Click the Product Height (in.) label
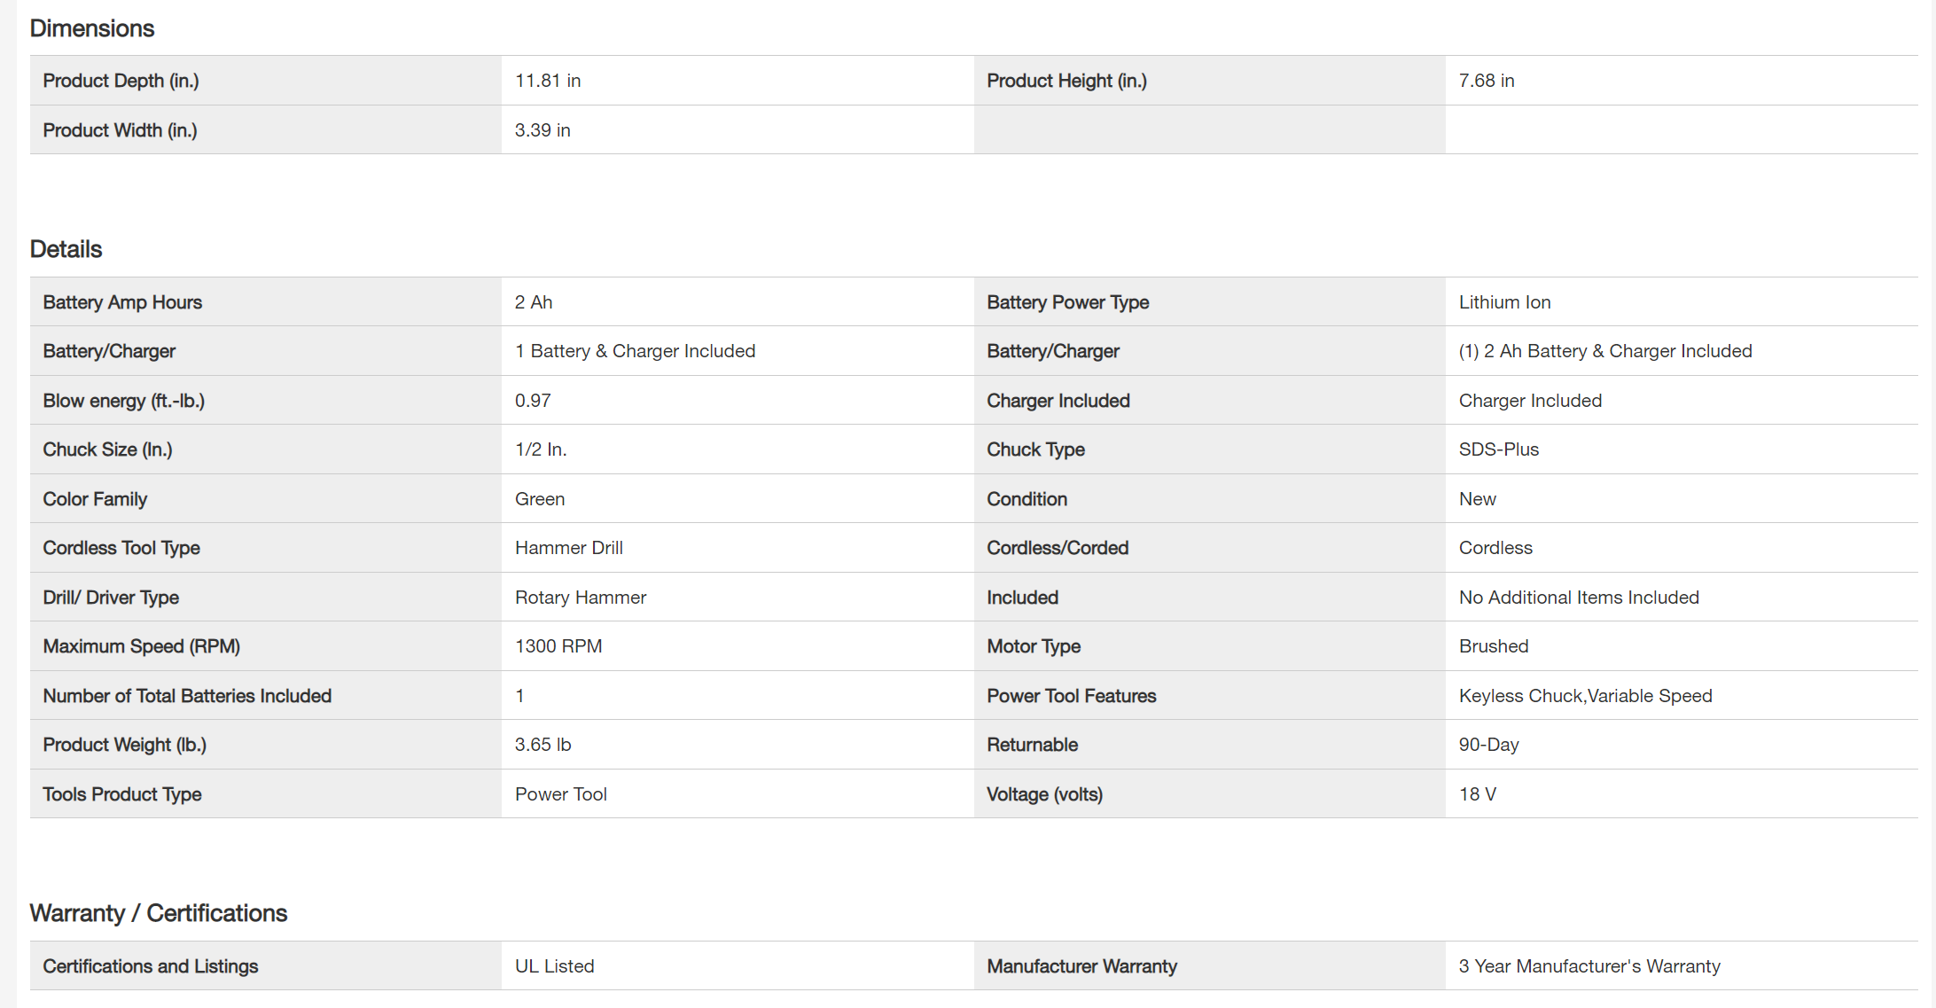This screenshot has height=1008, width=1936. [1066, 81]
